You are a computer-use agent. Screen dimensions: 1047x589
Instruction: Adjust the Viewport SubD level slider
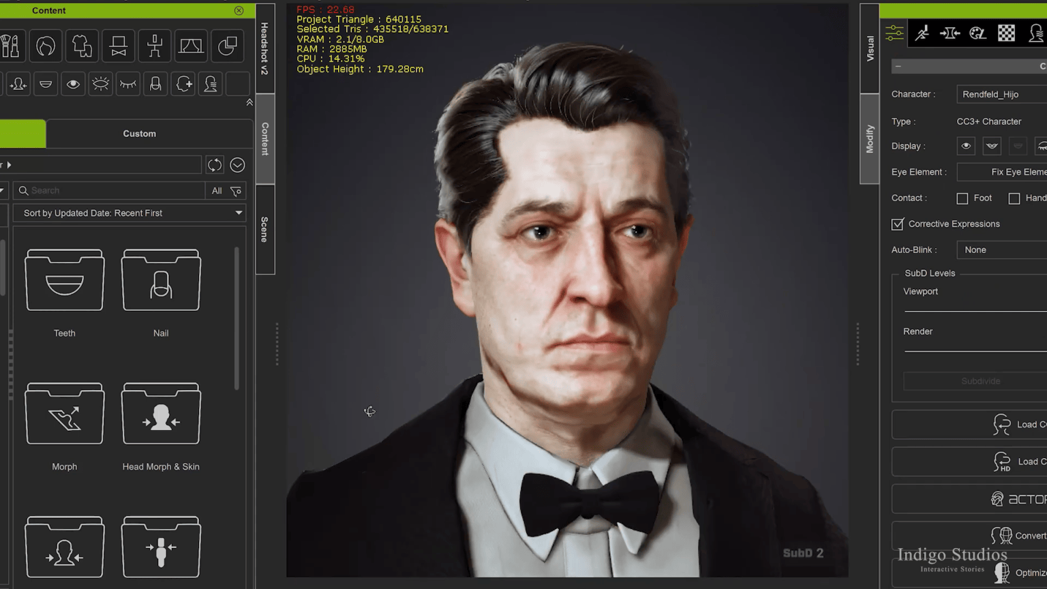pyautogui.click(x=975, y=311)
